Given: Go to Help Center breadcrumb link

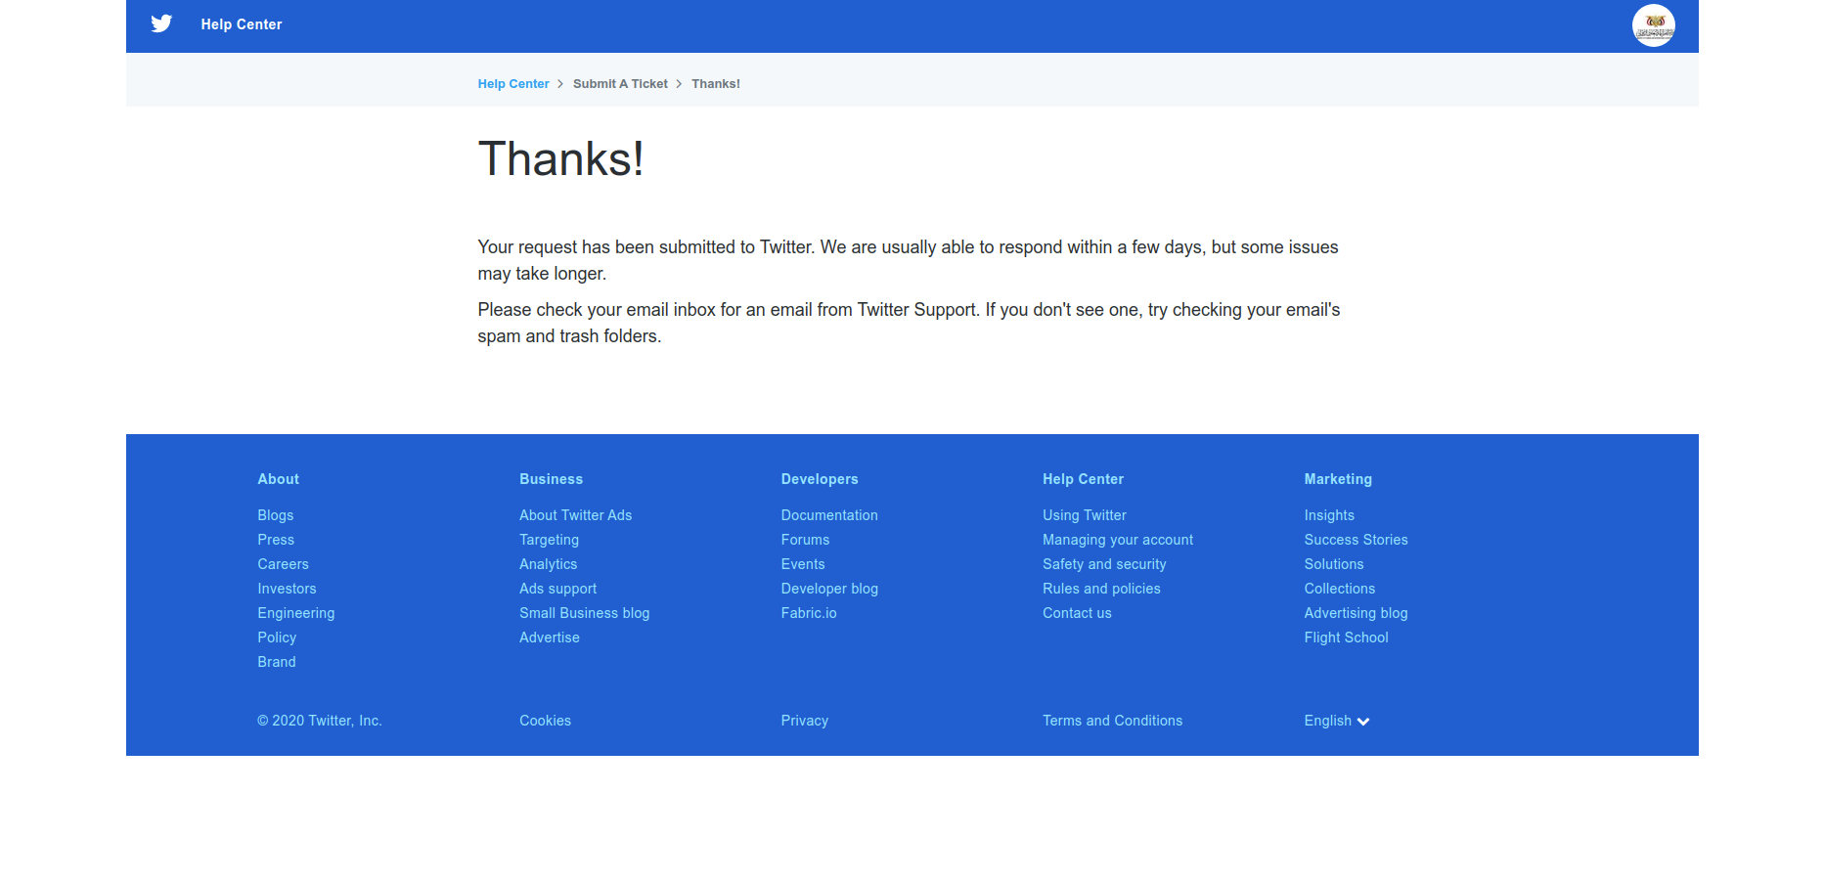Looking at the screenshot, I should [513, 84].
